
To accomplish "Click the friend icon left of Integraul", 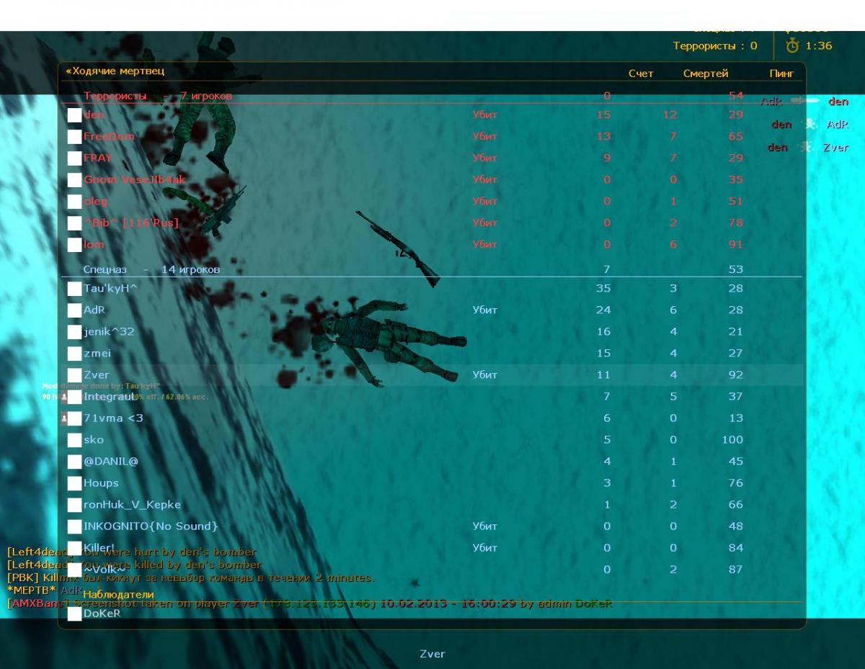I will coord(64,397).
